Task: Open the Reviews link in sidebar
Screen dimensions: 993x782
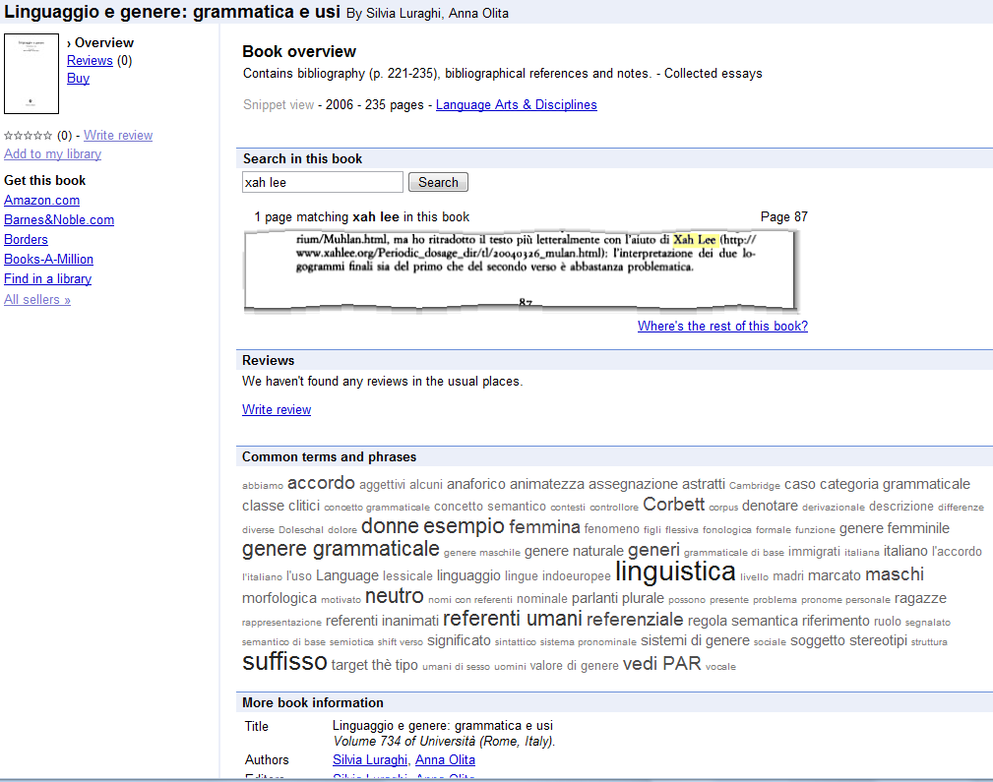Action: click(90, 60)
